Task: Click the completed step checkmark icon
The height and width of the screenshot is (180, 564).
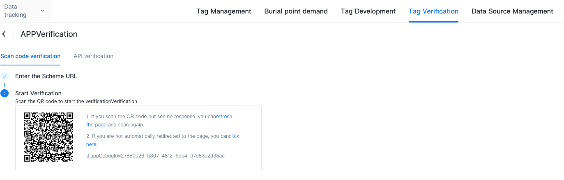Action: (x=5, y=76)
